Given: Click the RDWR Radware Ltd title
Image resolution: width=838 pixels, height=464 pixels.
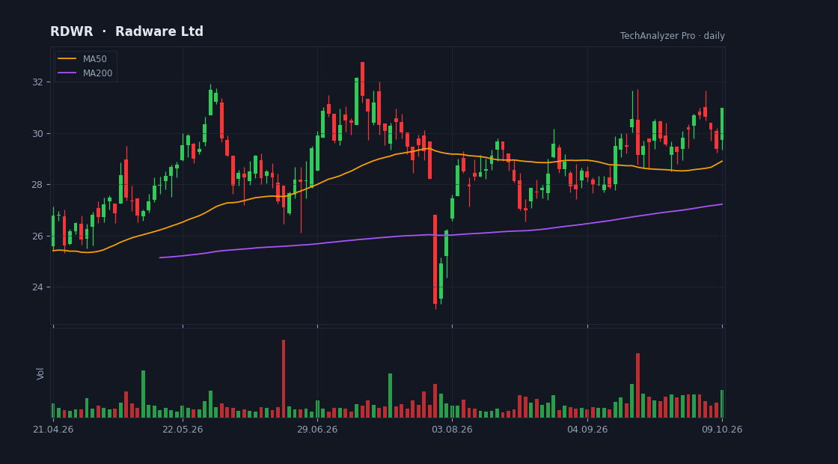Looking at the screenshot, I should [126, 31].
